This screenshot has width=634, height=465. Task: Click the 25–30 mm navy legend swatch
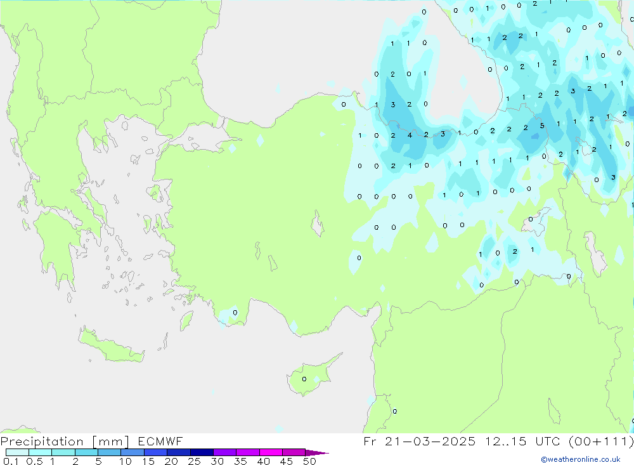202,452
